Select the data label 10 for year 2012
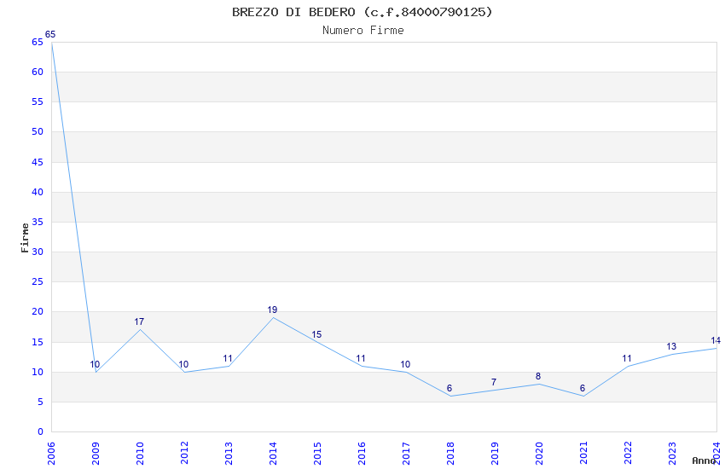 (x=183, y=365)
